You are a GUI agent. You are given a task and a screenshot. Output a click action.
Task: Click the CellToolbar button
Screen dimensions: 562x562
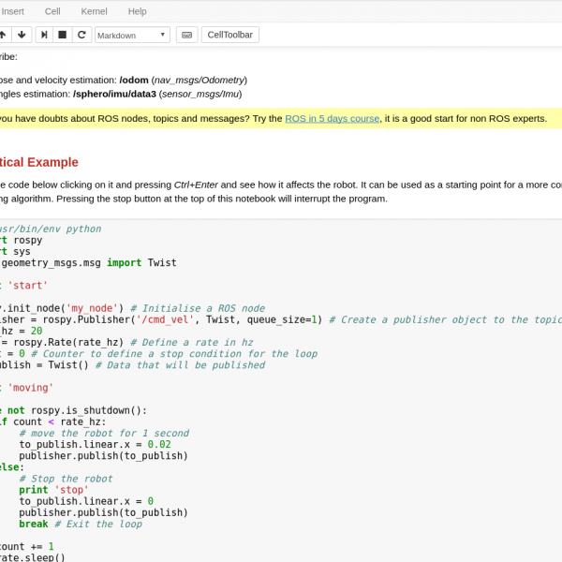(x=230, y=35)
